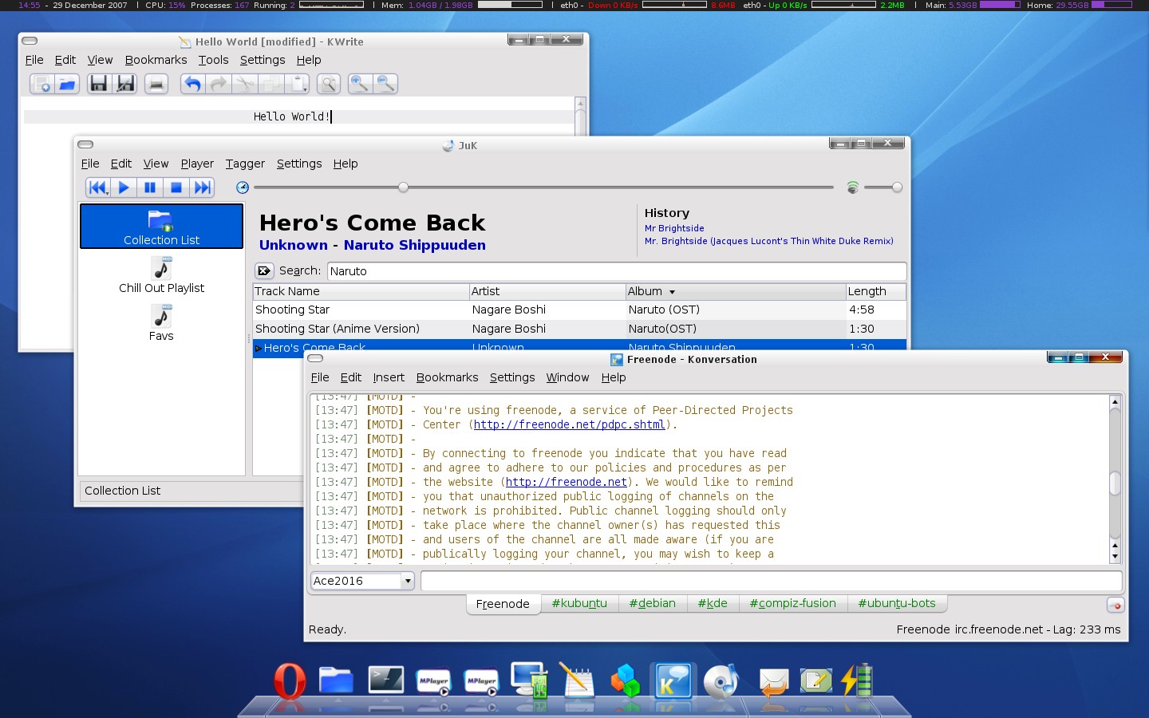Image resolution: width=1149 pixels, height=718 pixels.
Task: Click the JuK volume slider handle
Action: (x=897, y=187)
